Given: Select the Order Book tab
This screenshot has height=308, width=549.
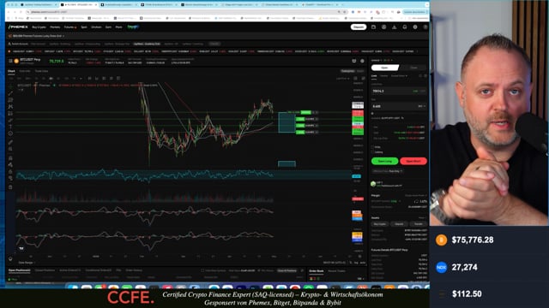Looking at the screenshot, I should coord(316,271).
